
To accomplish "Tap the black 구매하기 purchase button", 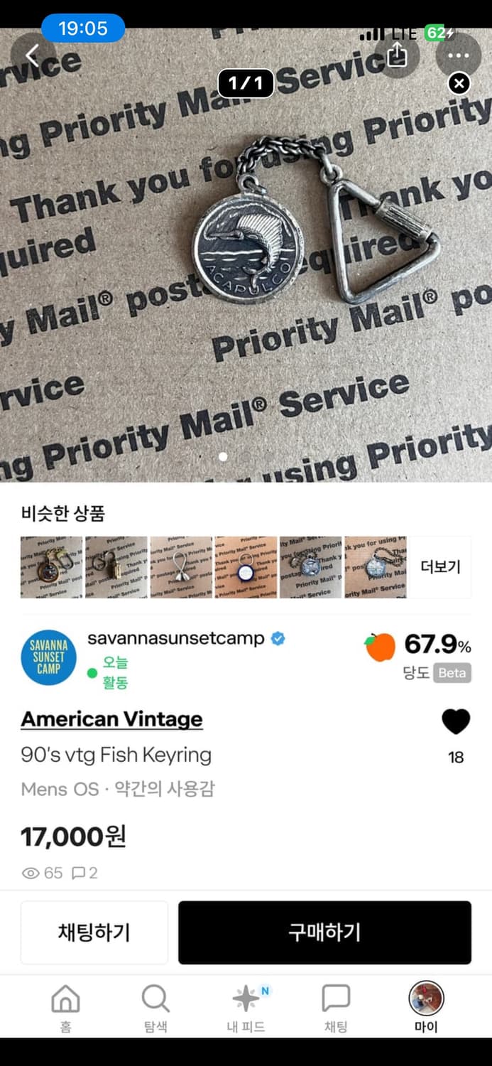I will [324, 932].
